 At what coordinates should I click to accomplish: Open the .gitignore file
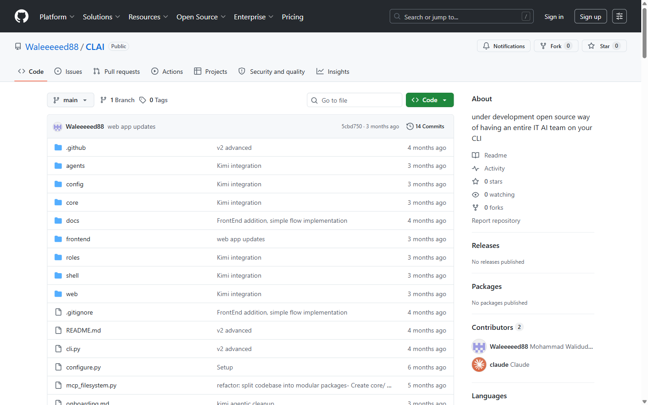pos(79,313)
